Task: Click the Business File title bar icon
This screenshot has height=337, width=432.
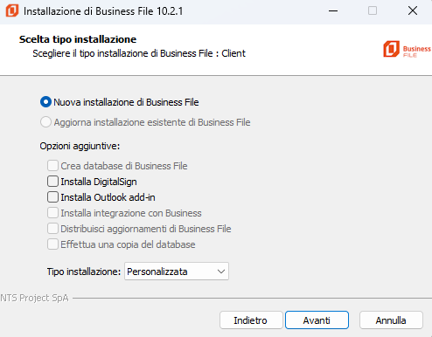Action: [12, 10]
